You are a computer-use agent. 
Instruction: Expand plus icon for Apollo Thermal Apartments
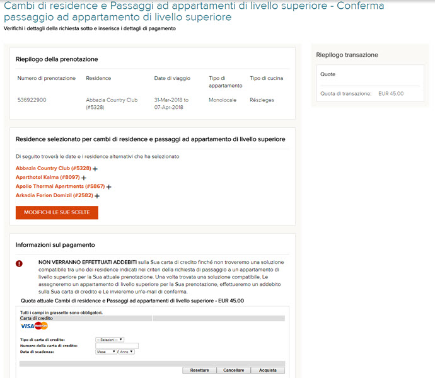pos(108,187)
